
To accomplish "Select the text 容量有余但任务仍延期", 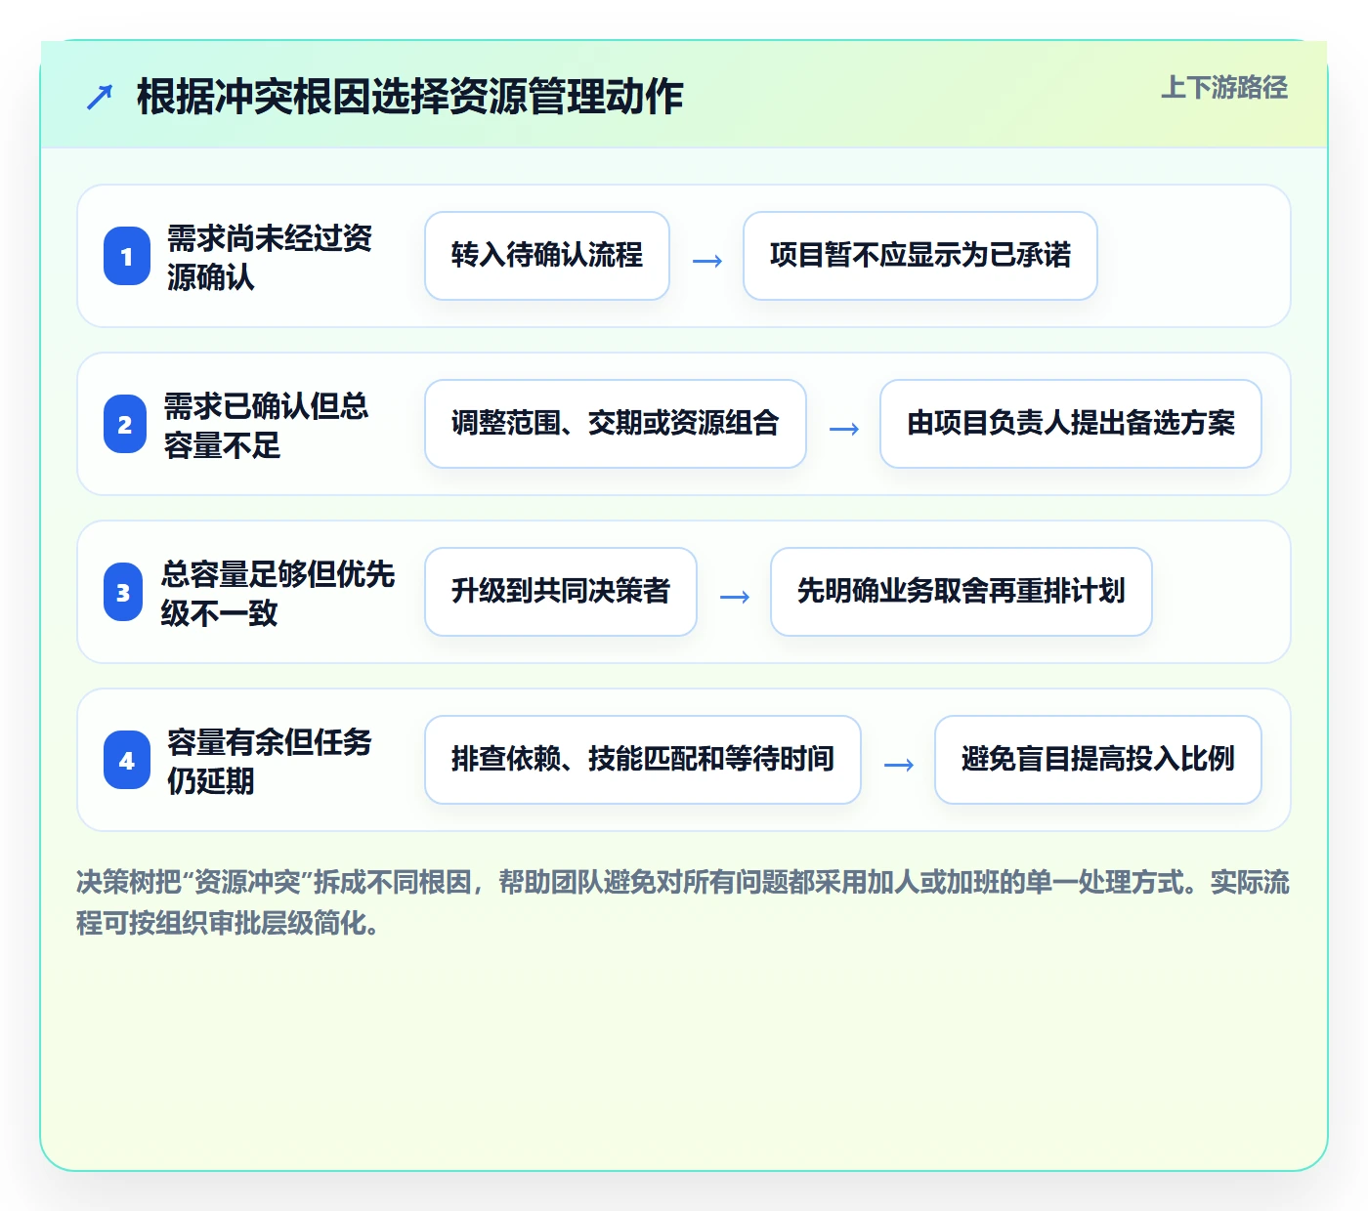I will coord(270,761).
